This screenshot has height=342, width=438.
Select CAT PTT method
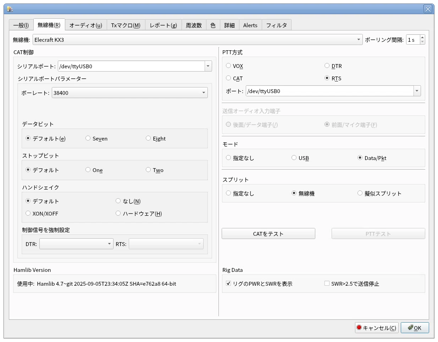pos(234,78)
